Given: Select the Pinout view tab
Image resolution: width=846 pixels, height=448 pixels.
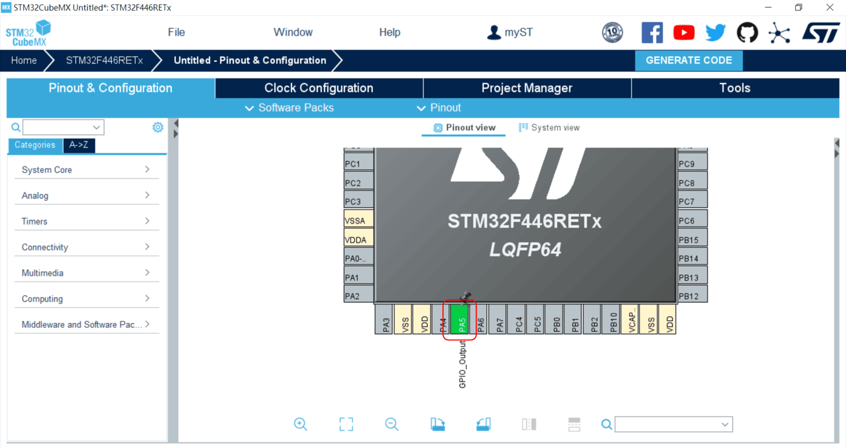Looking at the screenshot, I should 465,128.
